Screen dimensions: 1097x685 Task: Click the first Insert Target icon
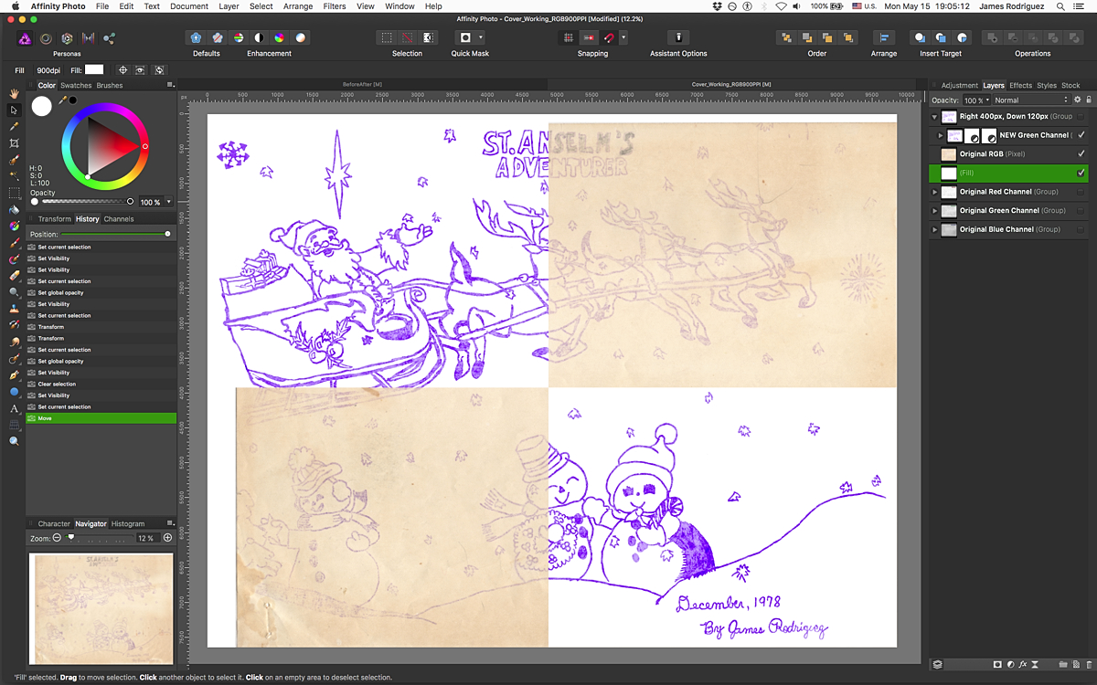(x=920, y=37)
